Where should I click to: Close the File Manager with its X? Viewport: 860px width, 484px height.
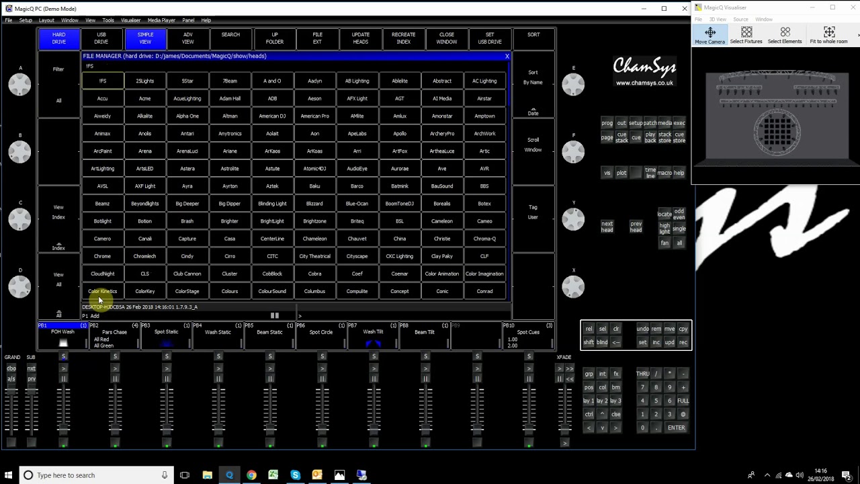click(x=507, y=56)
